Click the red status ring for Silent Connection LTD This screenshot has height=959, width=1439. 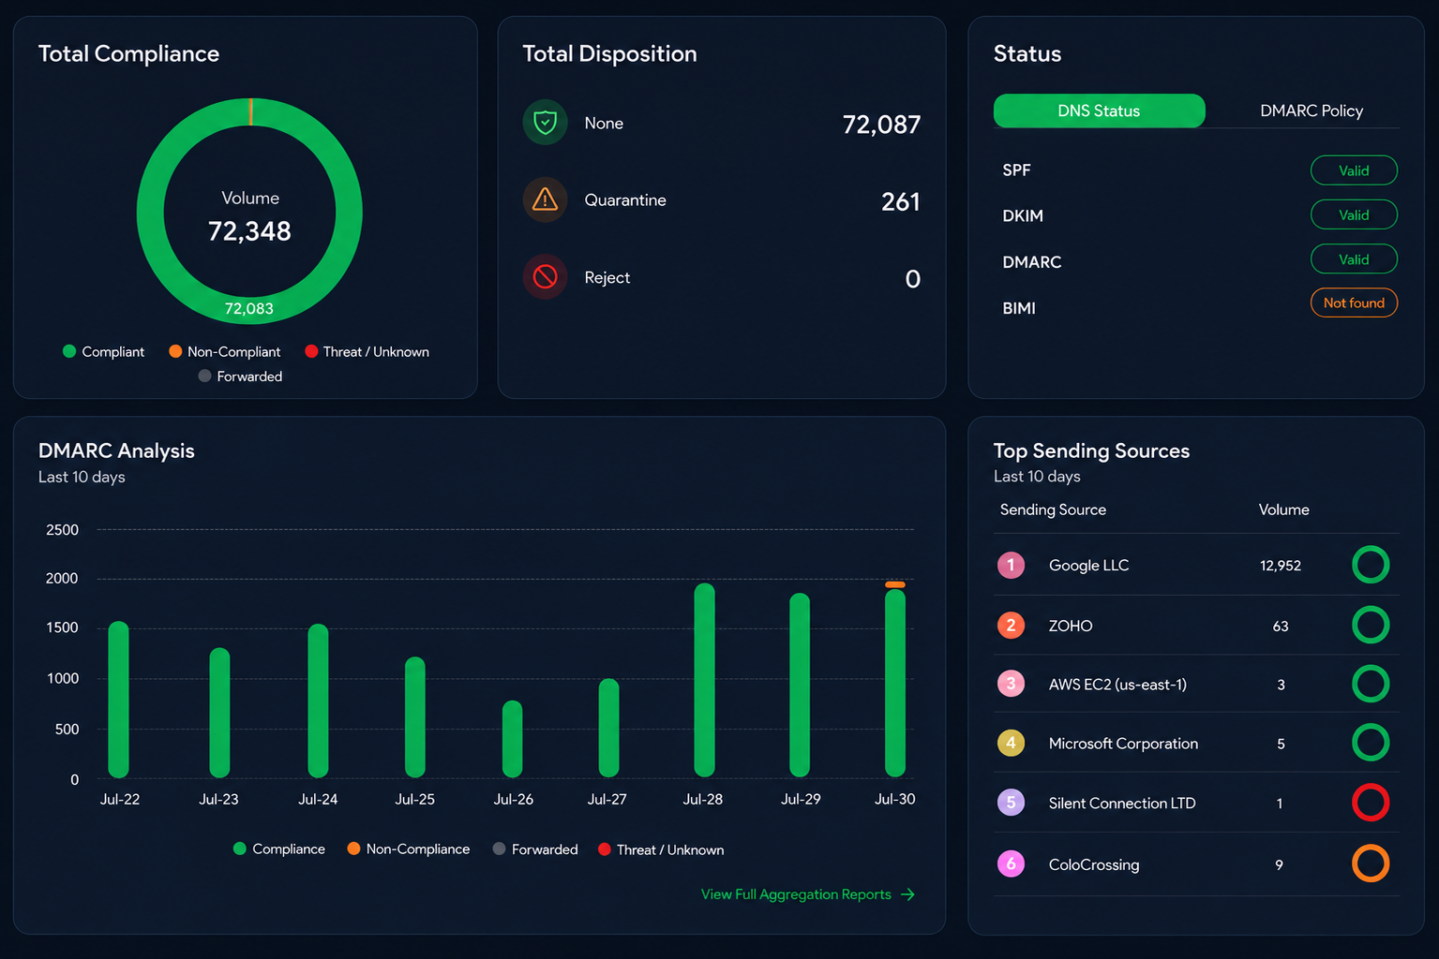coord(1371,803)
